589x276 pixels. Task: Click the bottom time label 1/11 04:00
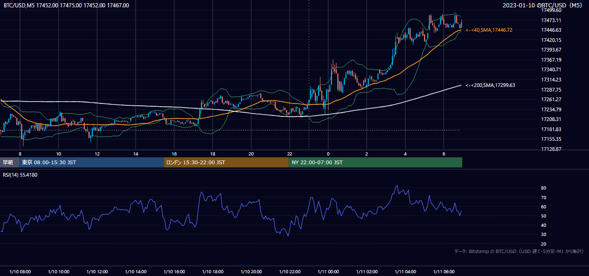(405, 272)
